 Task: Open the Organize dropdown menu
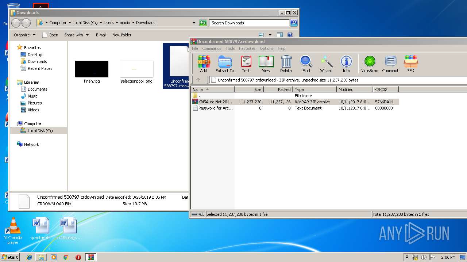tap(24, 35)
